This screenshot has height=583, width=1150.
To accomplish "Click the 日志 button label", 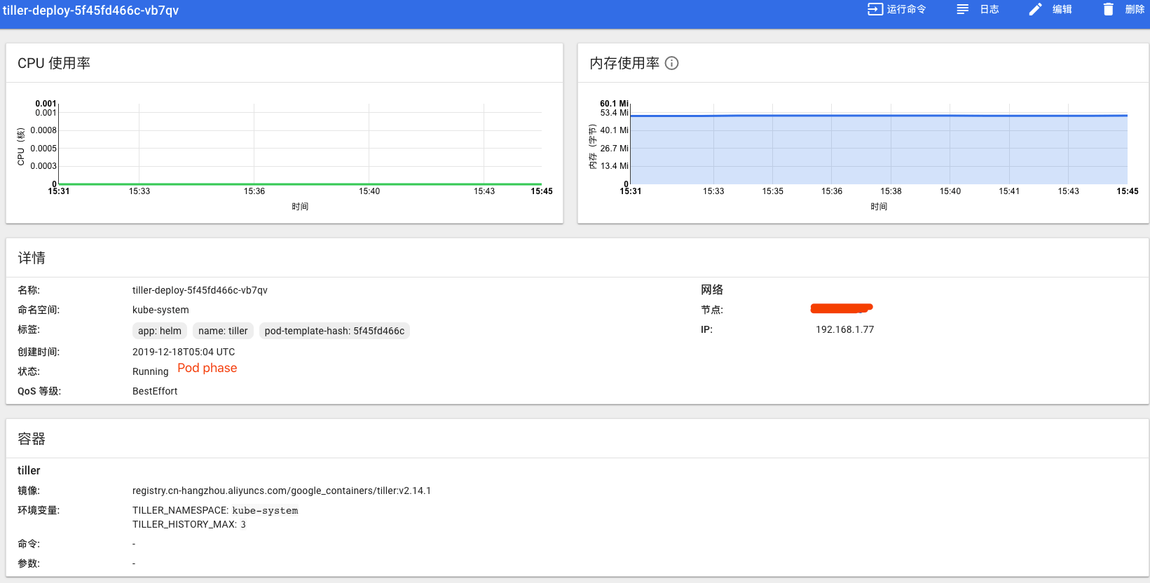I will click(990, 9).
